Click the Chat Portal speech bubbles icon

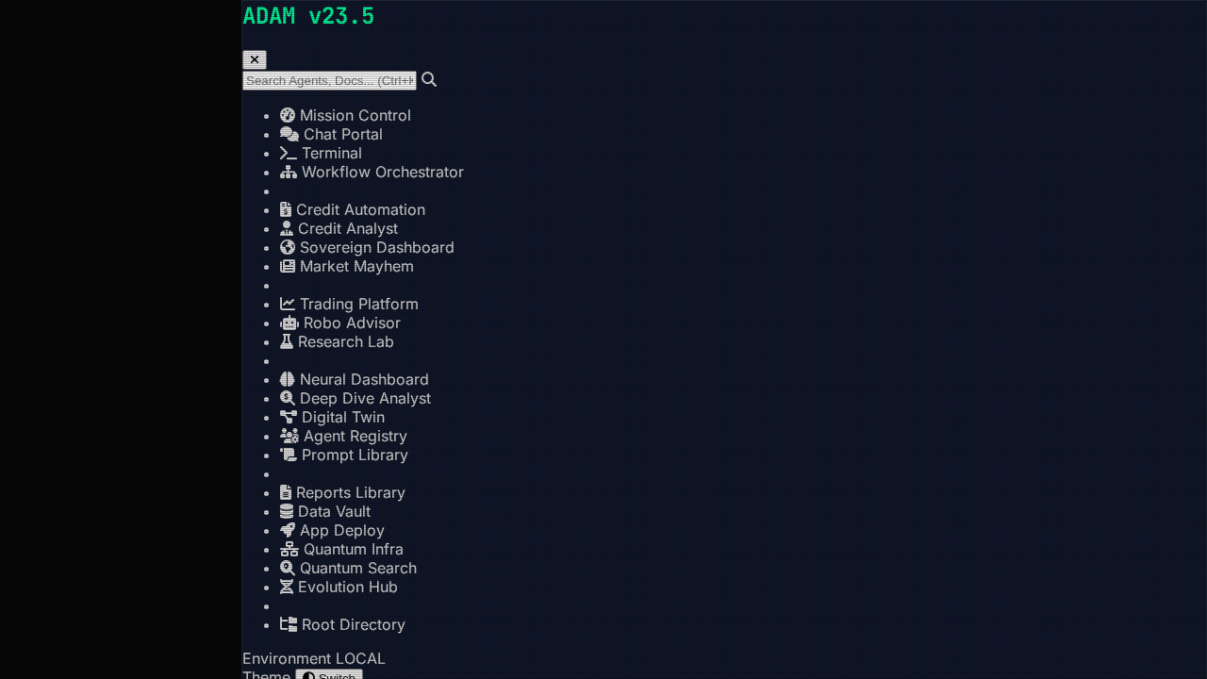(289, 134)
